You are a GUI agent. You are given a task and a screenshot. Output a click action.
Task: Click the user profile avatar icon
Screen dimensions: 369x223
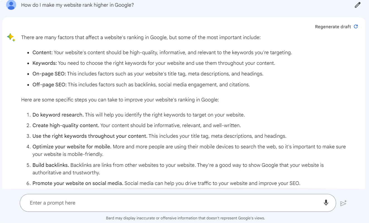(x=11, y=5)
